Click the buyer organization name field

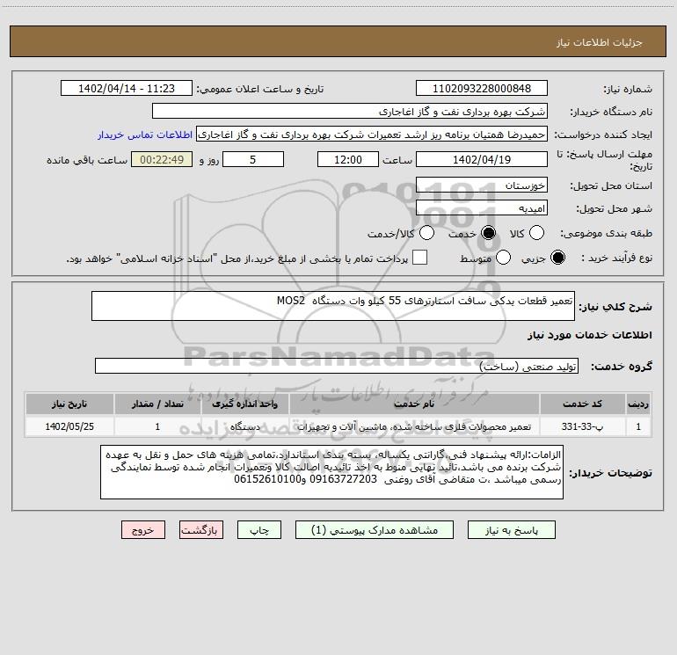[350, 112]
